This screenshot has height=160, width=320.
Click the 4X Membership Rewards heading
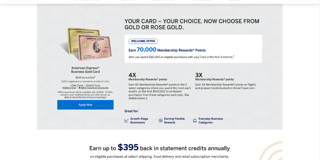click(x=132, y=75)
